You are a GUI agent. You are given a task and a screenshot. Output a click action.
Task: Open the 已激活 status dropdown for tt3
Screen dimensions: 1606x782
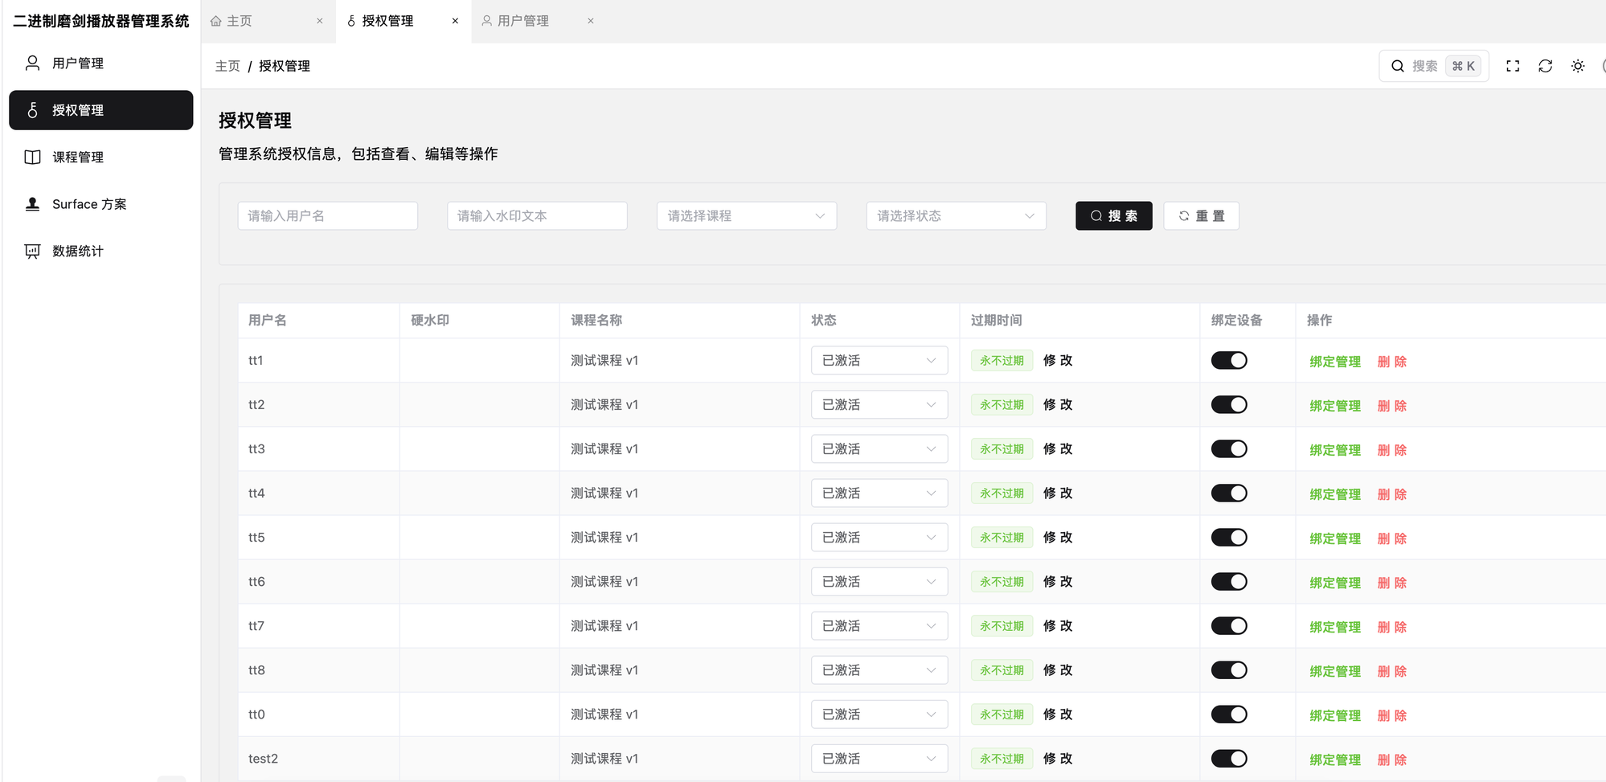[879, 449]
